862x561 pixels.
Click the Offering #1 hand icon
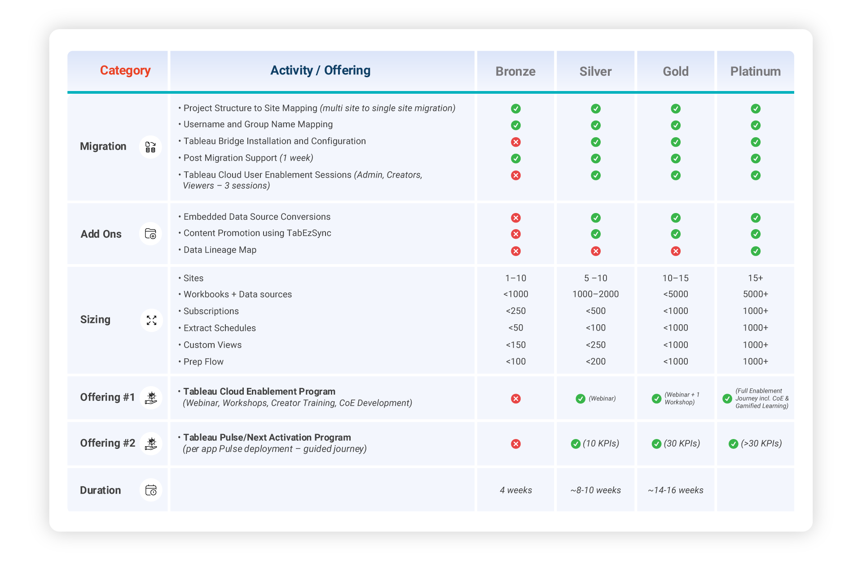[151, 398]
